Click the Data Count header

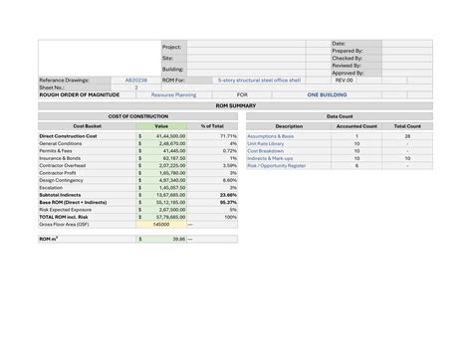[x=340, y=116]
